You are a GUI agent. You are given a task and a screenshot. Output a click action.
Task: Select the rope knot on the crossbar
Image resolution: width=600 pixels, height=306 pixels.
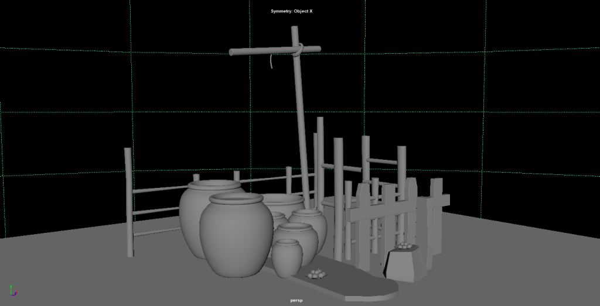coord(299,50)
